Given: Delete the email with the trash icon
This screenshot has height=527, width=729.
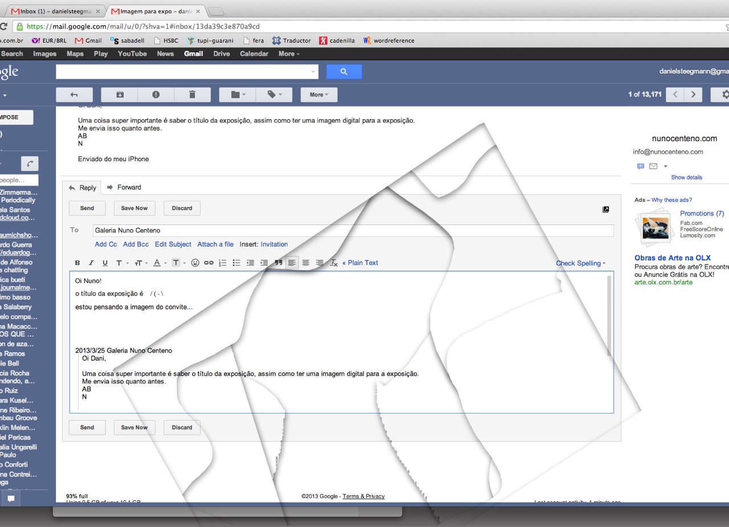Looking at the screenshot, I should tap(193, 95).
